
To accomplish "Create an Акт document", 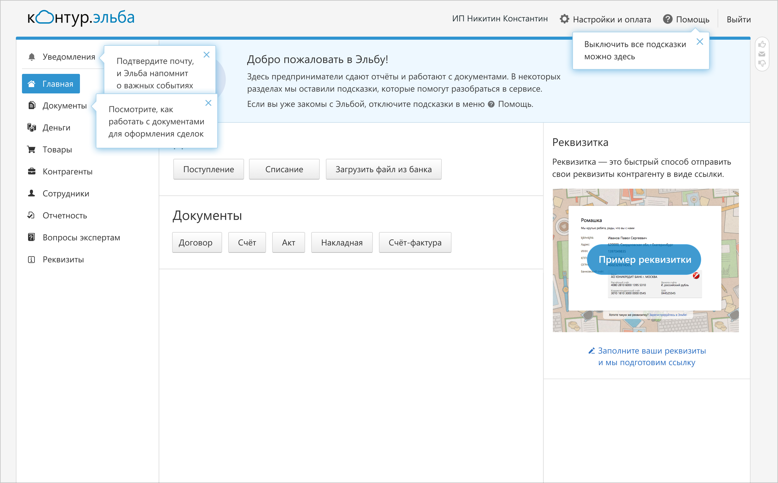I will (289, 242).
